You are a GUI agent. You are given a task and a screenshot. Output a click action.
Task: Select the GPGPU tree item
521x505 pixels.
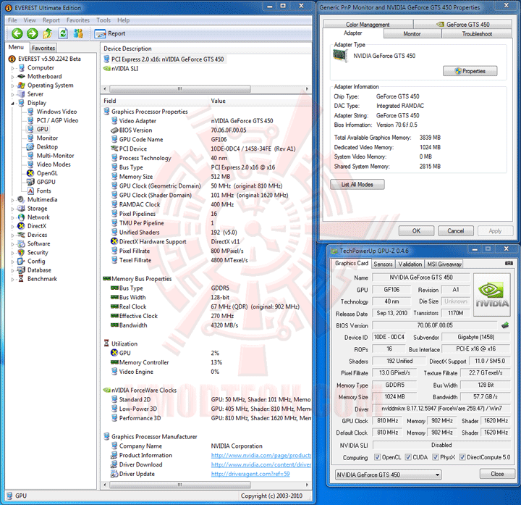tap(41, 182)
